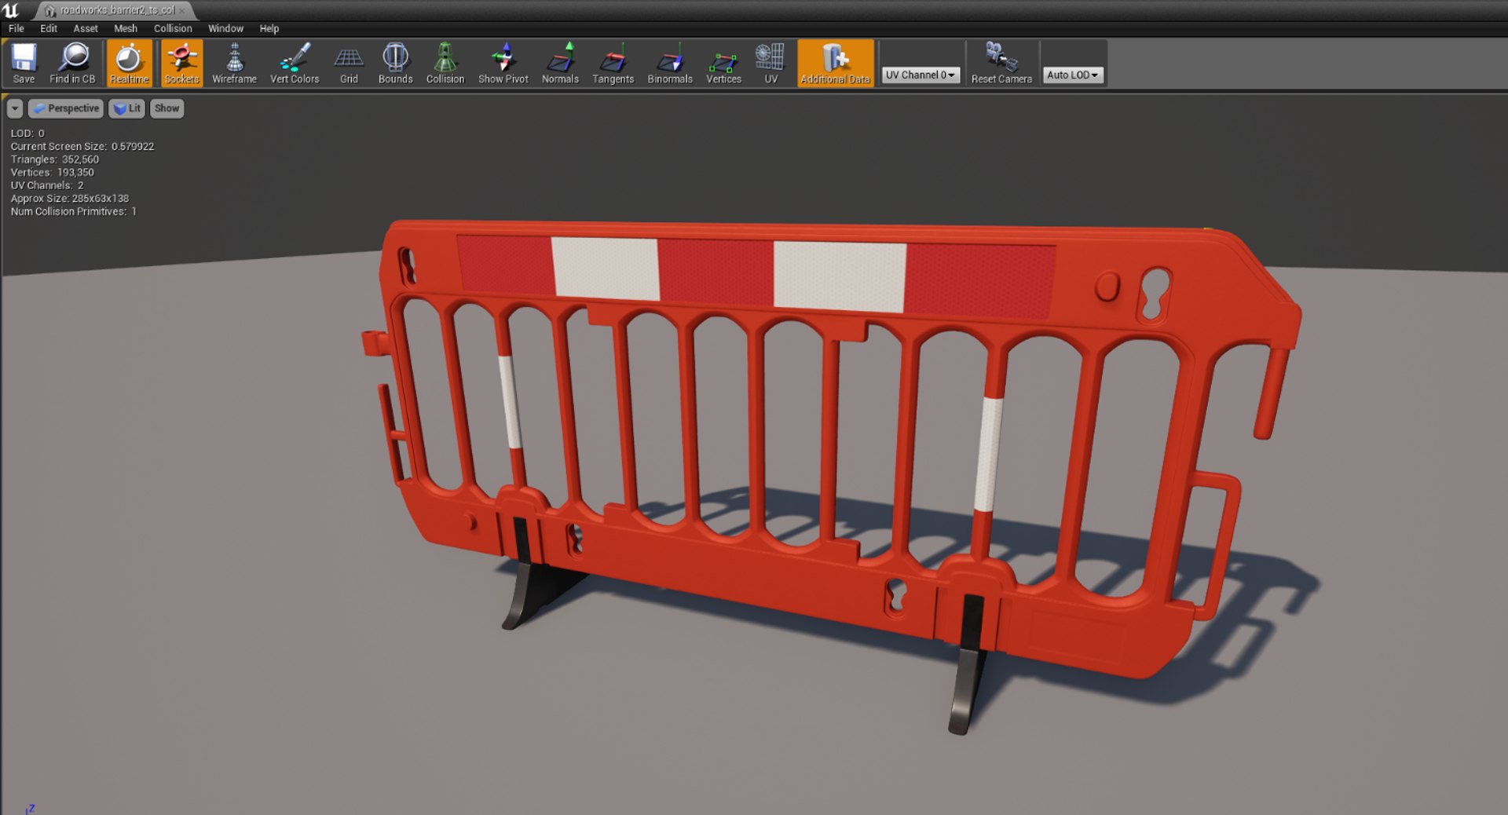Show Collision primitives
The height and width of the screenshot is (815, 1508).
click(445, 63)
